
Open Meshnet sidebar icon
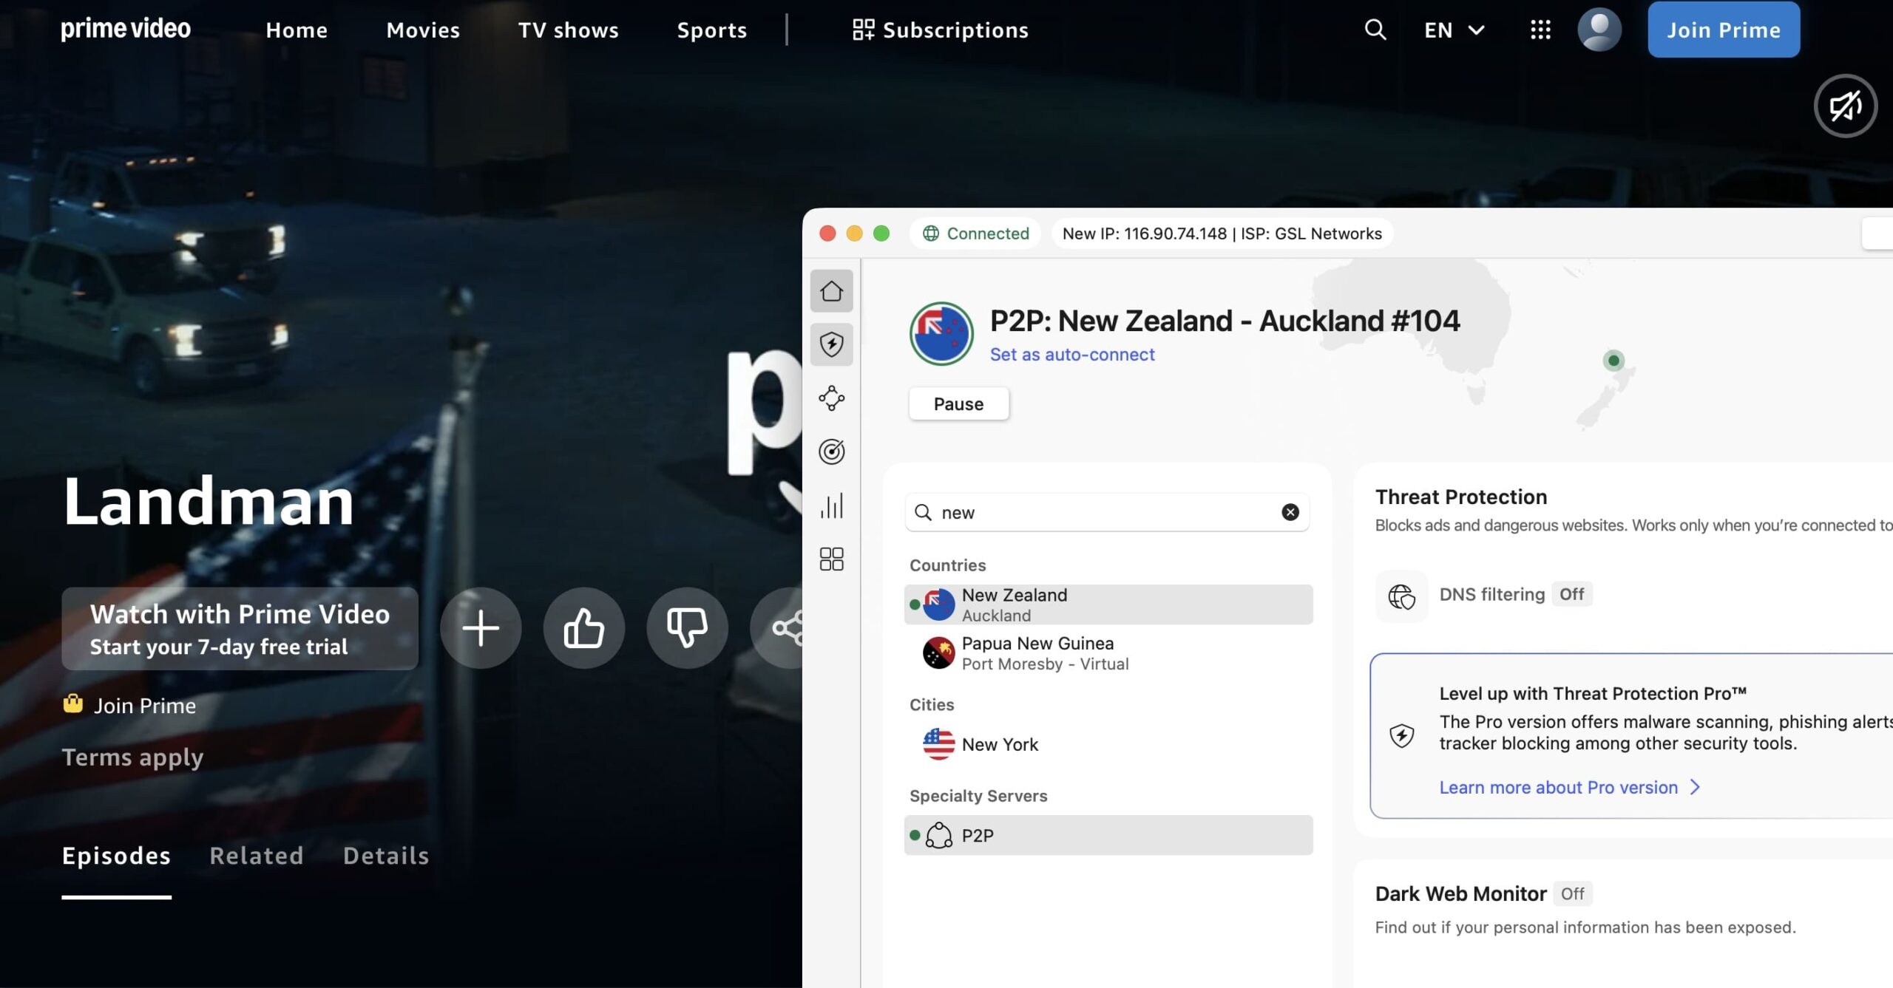(831, 398)
